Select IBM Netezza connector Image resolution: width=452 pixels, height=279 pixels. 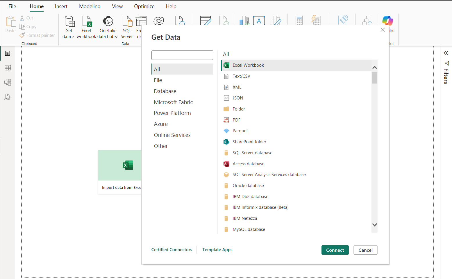[x=296, y=218]
